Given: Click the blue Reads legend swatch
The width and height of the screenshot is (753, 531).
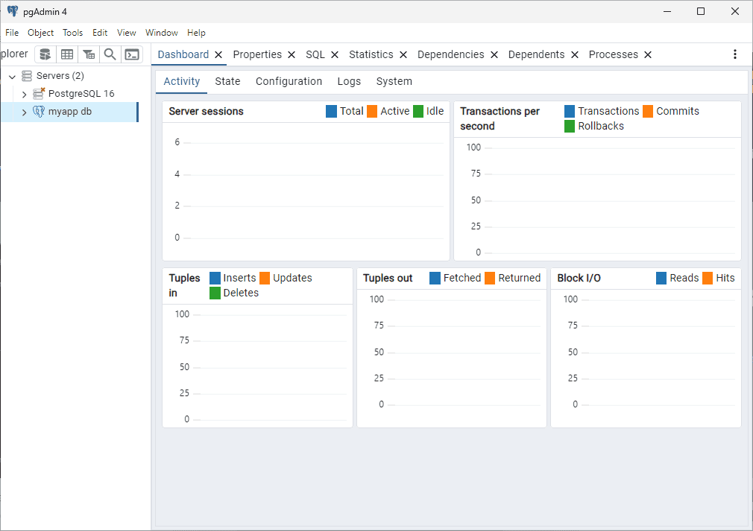Looking at the screenshot, I should 661,279.
